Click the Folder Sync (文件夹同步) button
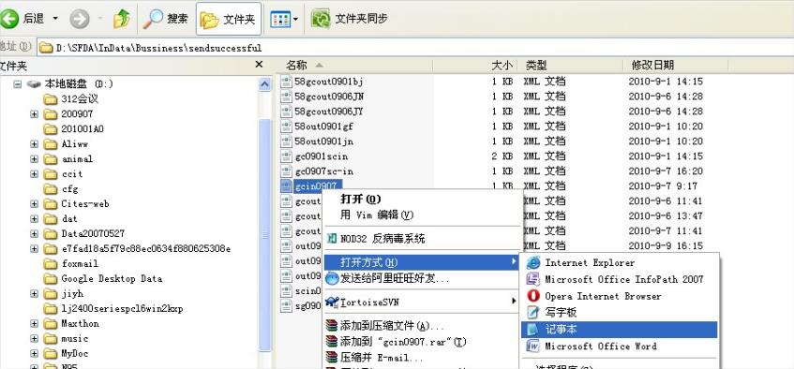Viewport: 794px width, 369px height. [x=350, y=20]
